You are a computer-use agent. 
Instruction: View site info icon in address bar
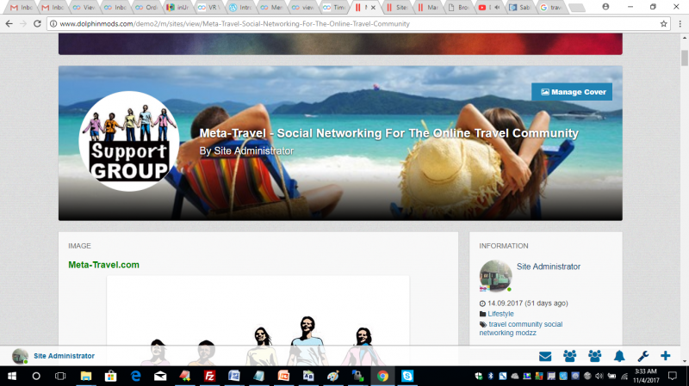(x=53, y=24)
